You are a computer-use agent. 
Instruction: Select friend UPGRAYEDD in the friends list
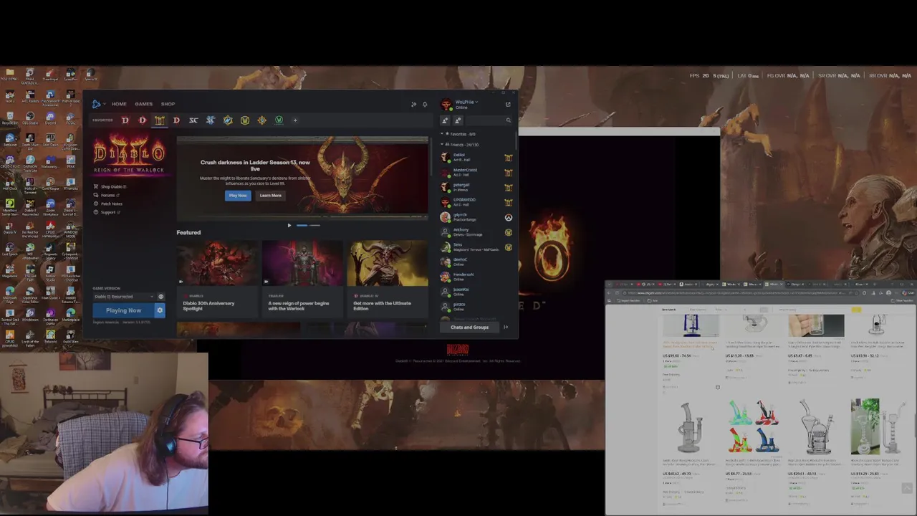point(476,202)
